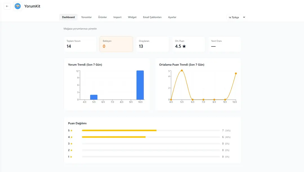
Task: Open the Türkçe language dropdown
Action: [236, 17]
